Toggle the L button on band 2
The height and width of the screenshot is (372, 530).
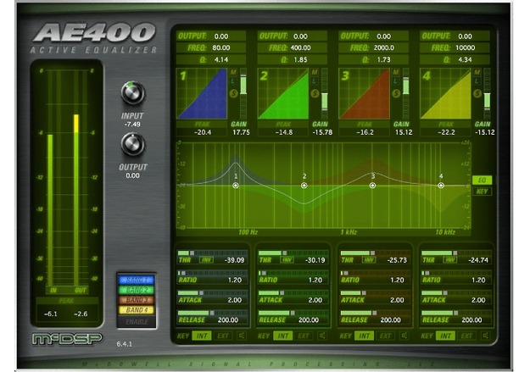pos(315,81)
